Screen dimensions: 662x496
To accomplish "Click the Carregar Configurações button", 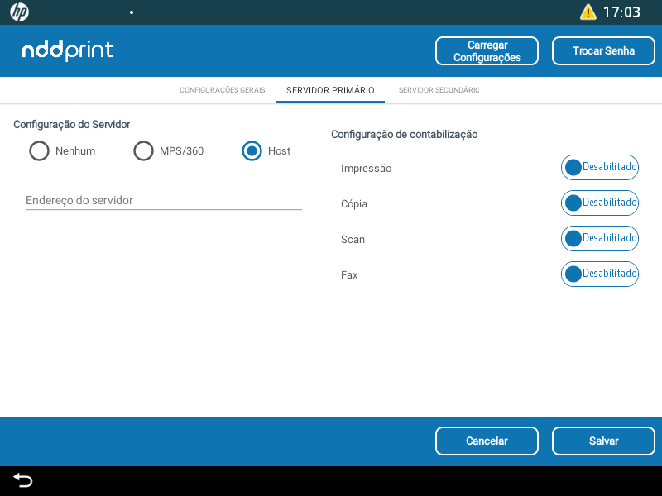I will point(487,51).
